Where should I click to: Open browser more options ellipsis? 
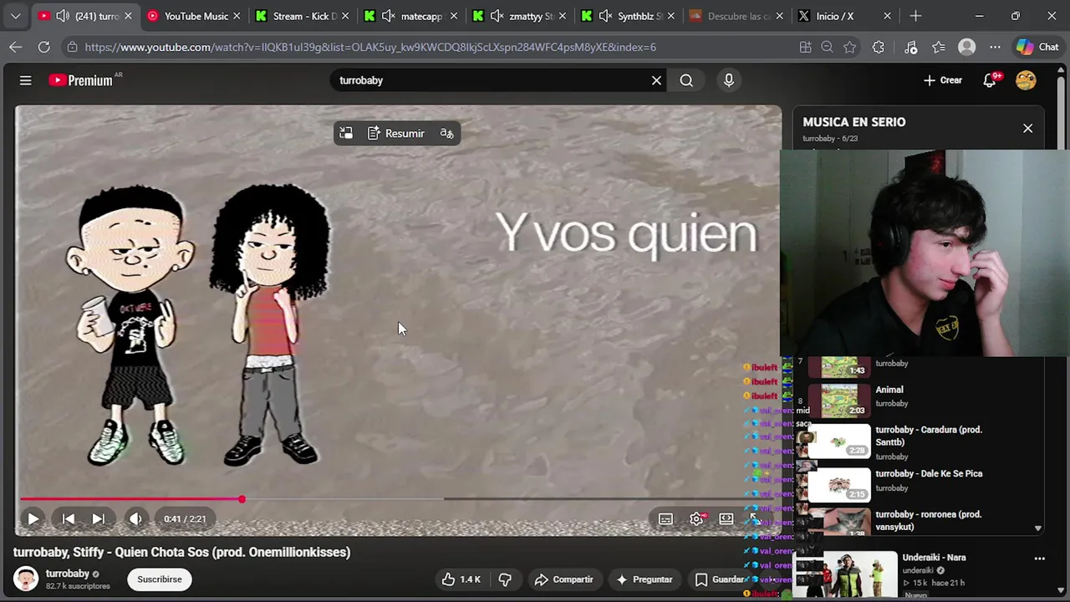click(995, 48)
